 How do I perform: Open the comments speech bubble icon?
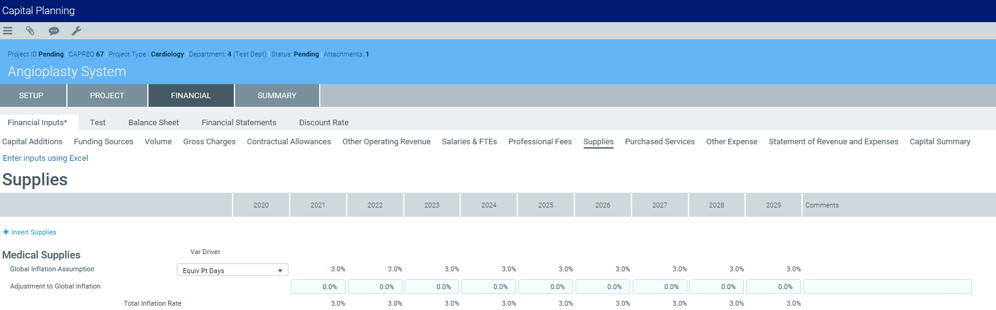54,31
